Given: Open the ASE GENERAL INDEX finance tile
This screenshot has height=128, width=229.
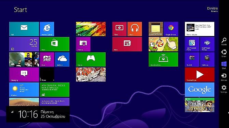Looking at the screenshot, I should pos(54,90).
